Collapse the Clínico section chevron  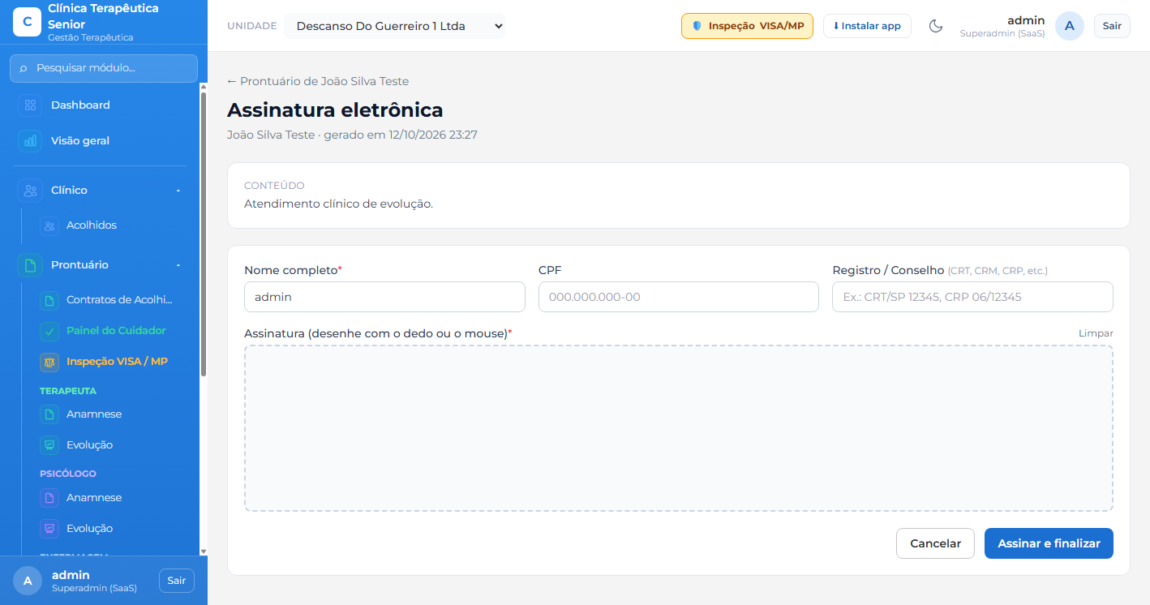click(x=178, y=191)
